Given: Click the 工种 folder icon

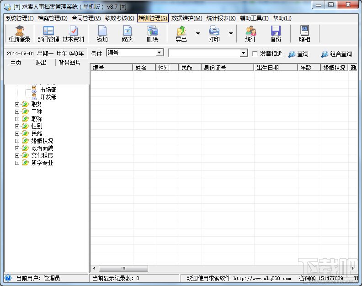Looking at the screenshot, I should [x=25, y=111].
